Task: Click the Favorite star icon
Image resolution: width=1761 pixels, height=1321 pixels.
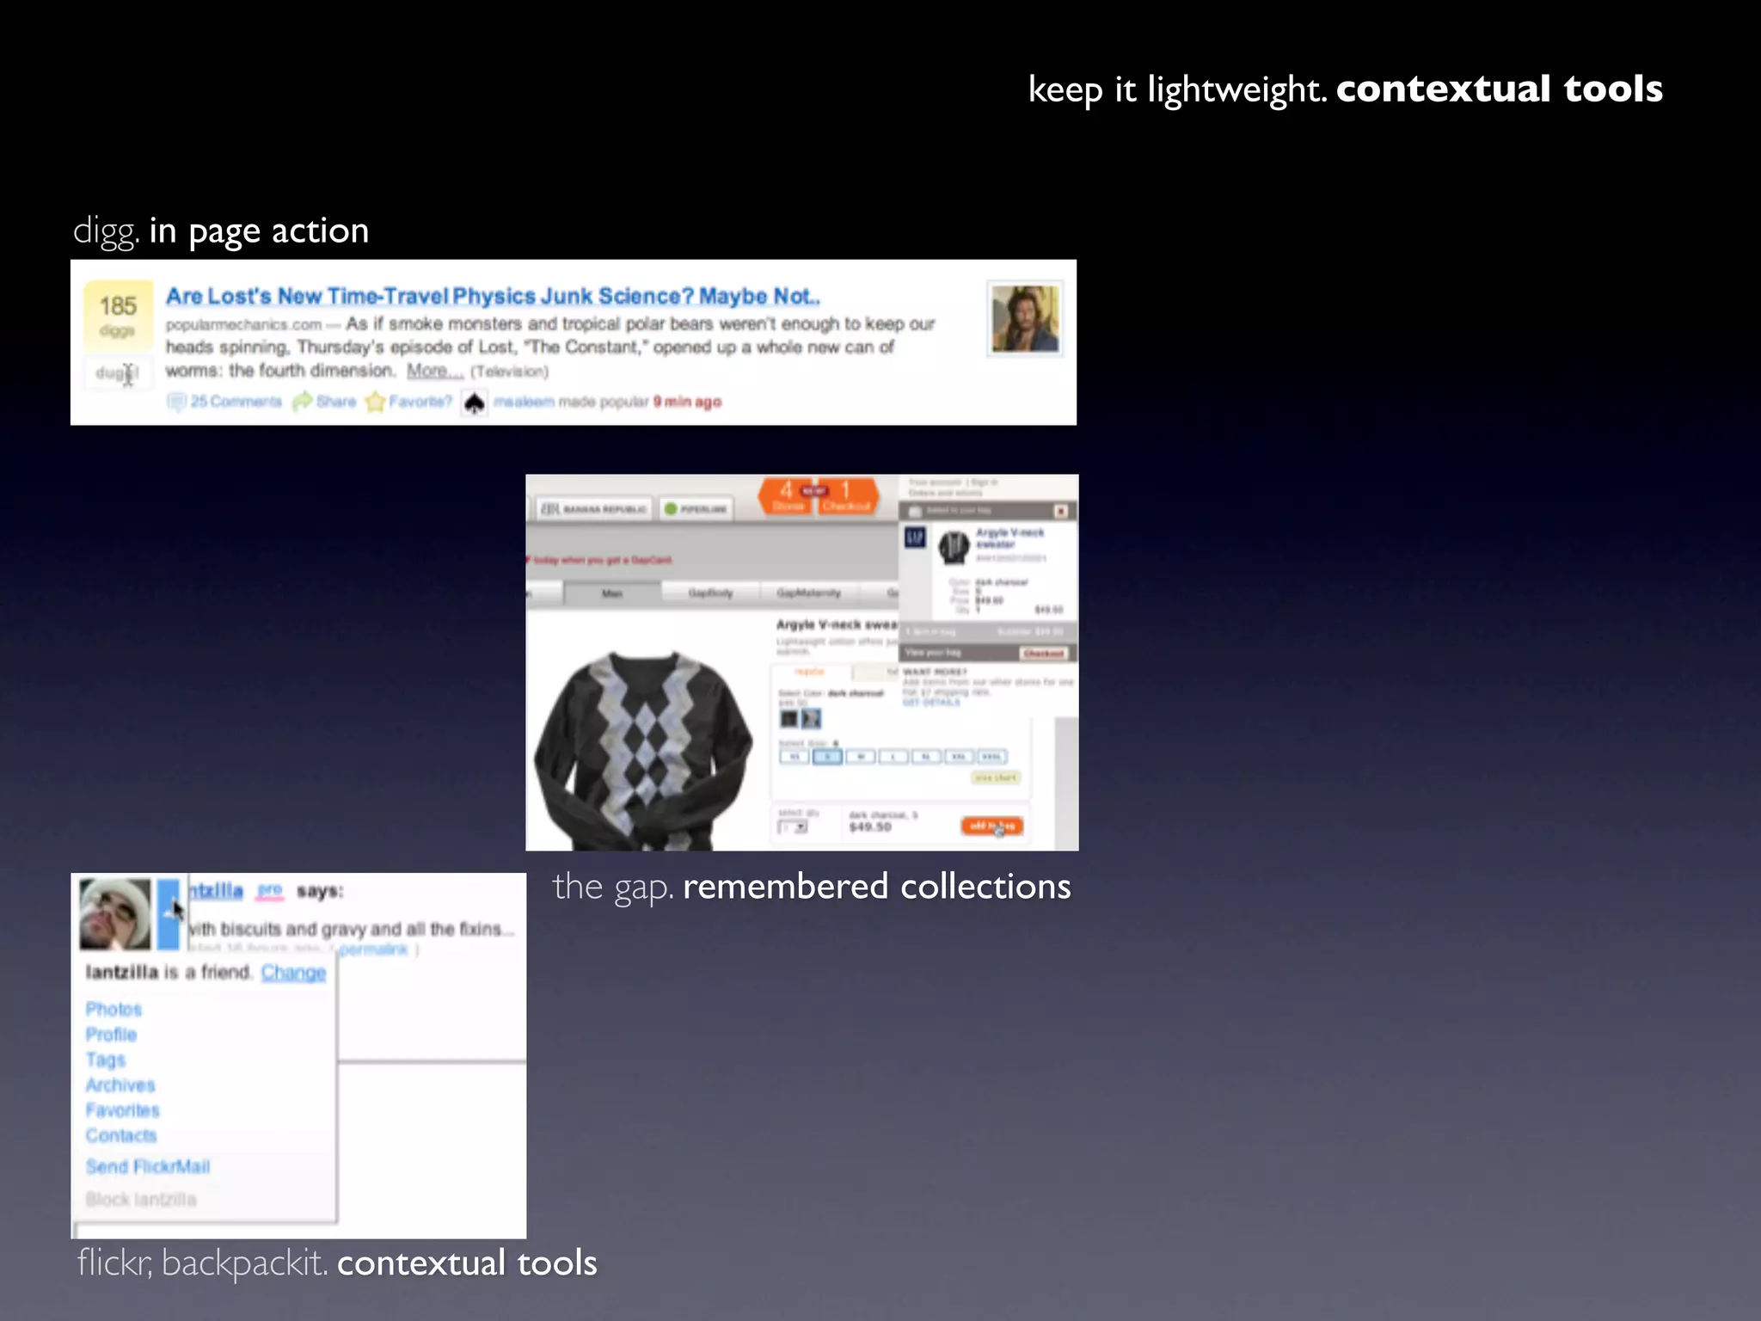Action: (375, 402)
